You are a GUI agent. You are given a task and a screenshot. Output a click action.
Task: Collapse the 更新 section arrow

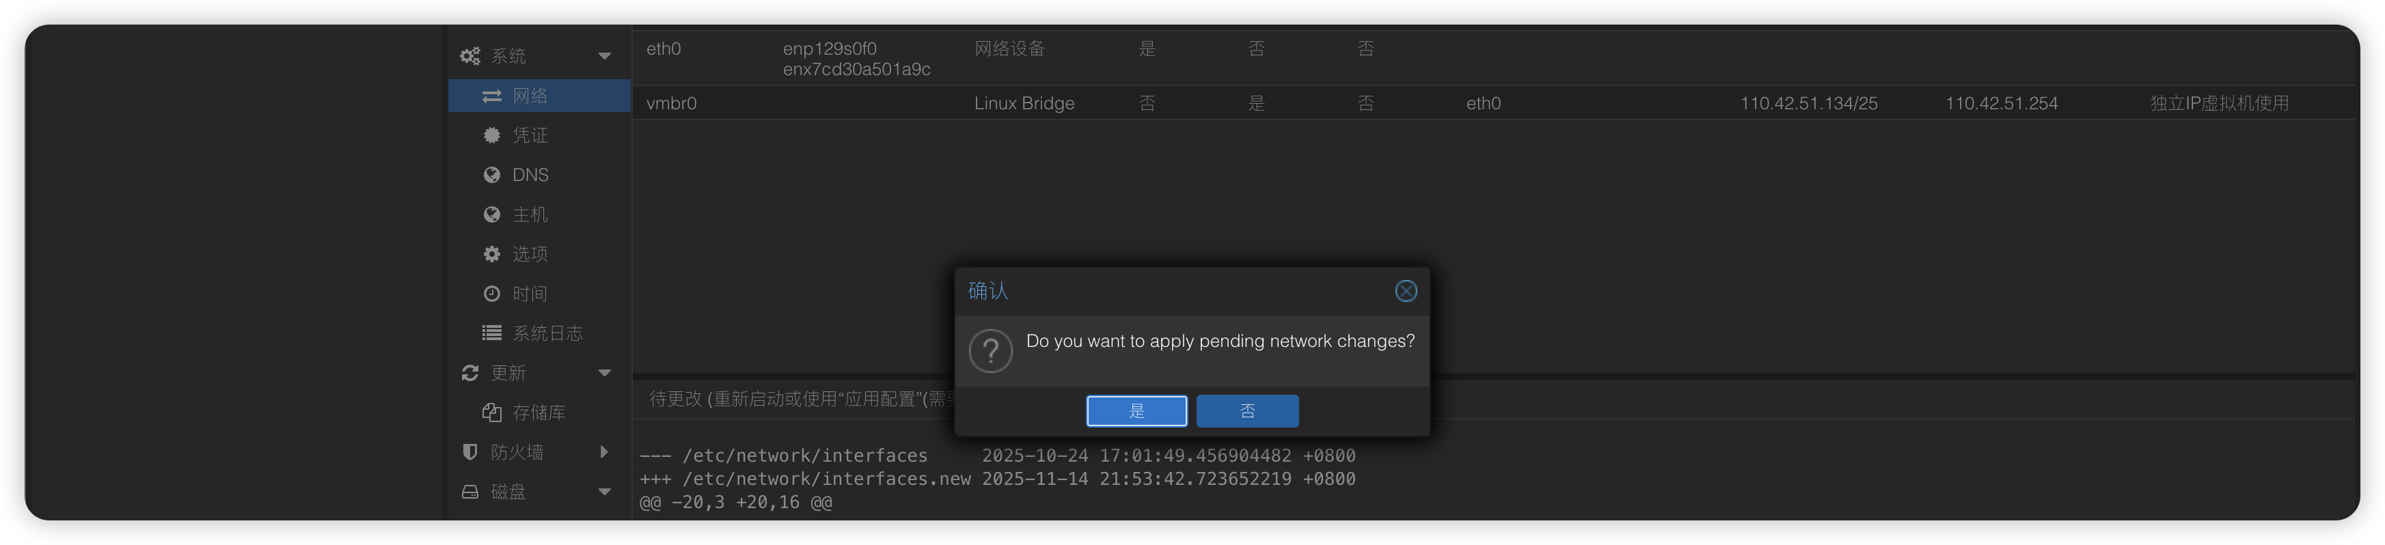[x=605, y=373]
